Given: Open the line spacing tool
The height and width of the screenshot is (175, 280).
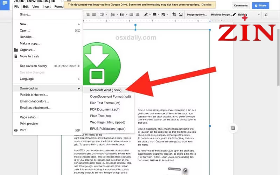Looking at the screenshot, I should coord(102,14).
